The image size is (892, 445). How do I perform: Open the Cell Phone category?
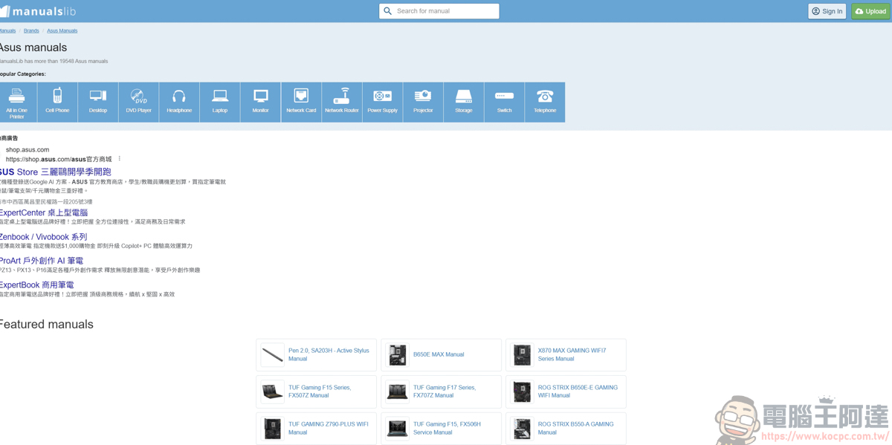click(57, 103)
